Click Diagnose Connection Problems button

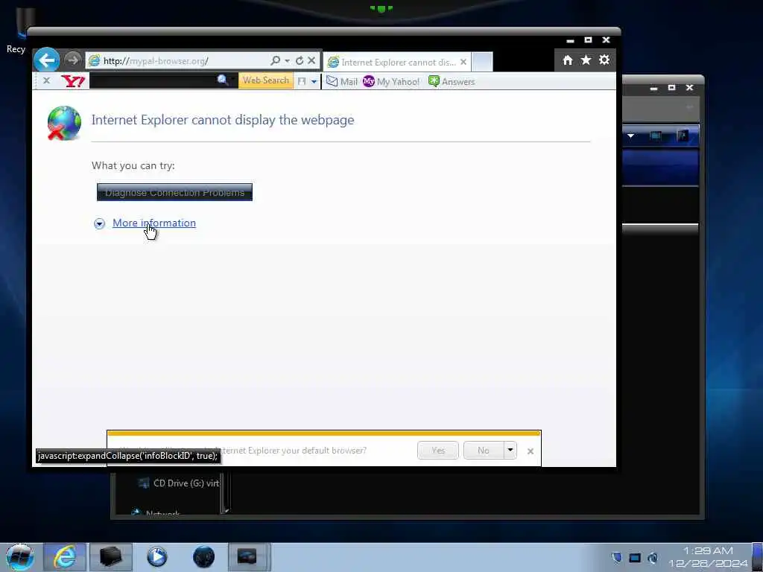pos(174,192)
